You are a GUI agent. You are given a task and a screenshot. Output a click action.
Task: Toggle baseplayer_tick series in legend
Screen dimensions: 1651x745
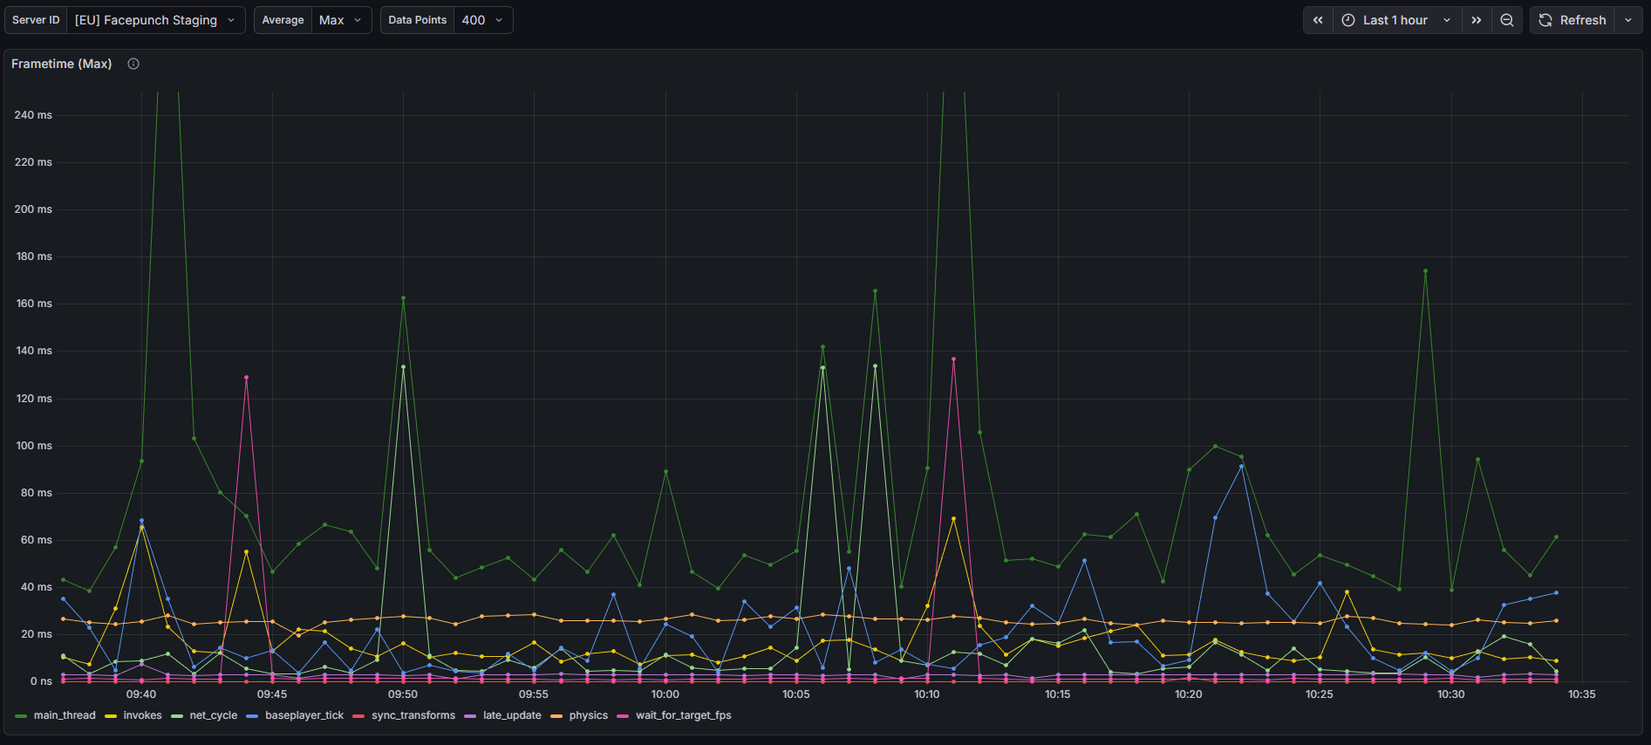tap(304, 715)
